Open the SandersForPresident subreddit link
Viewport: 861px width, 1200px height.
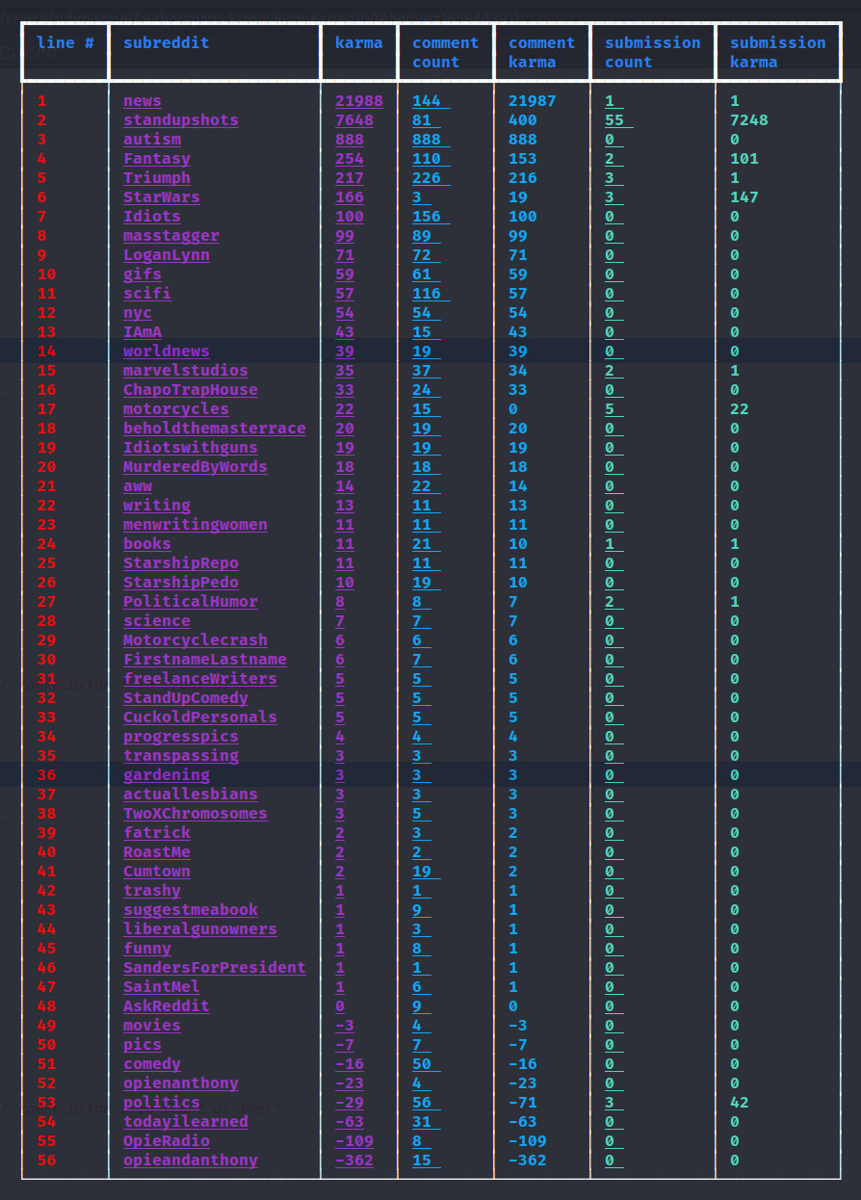pos(215,968)
